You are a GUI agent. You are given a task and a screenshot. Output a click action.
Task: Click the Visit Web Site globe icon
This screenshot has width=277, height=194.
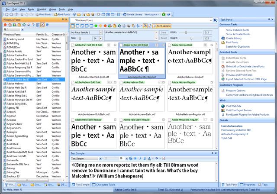click(x=223, y=106)
